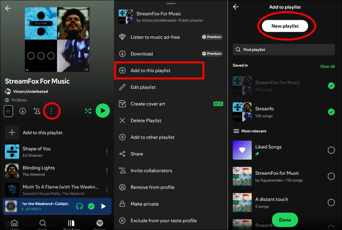This screenshot has height=230, width=342.
Task: Tap the A distant touch playlist cover
Action: 242,202
